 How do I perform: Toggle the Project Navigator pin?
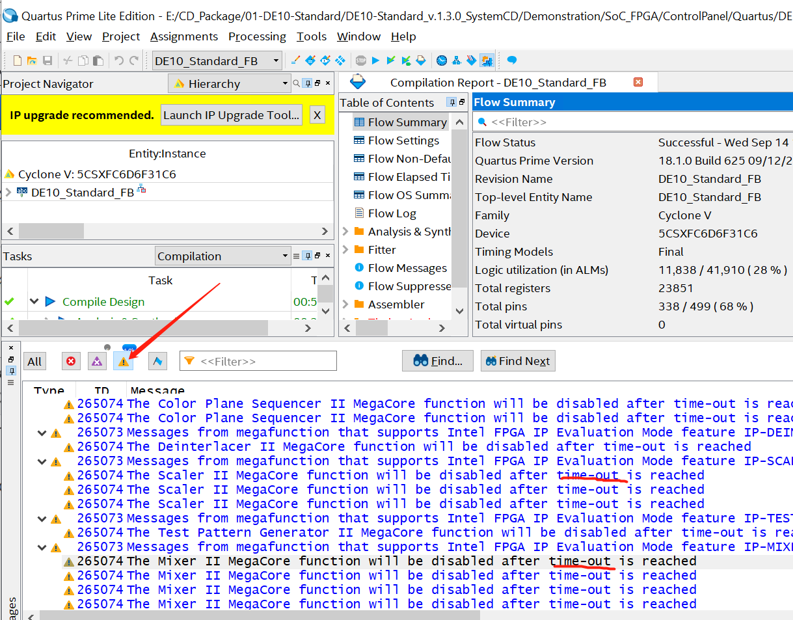point(307,83)
